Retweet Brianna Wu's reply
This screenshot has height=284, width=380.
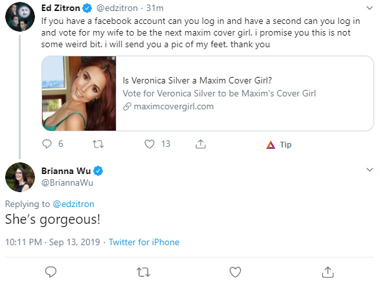tap(143, 272)
